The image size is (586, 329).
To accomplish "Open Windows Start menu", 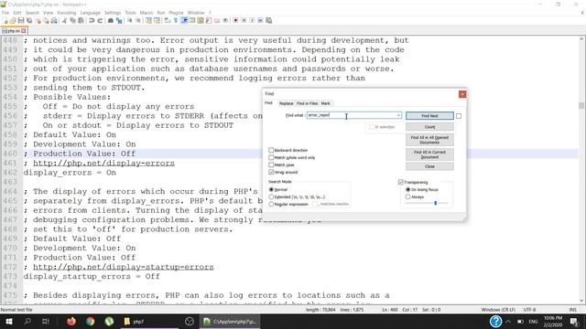I will [9, 321].
